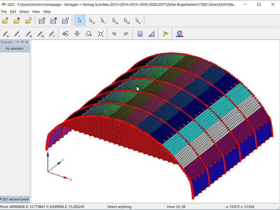Open the Select menu

tap(24, 12)
